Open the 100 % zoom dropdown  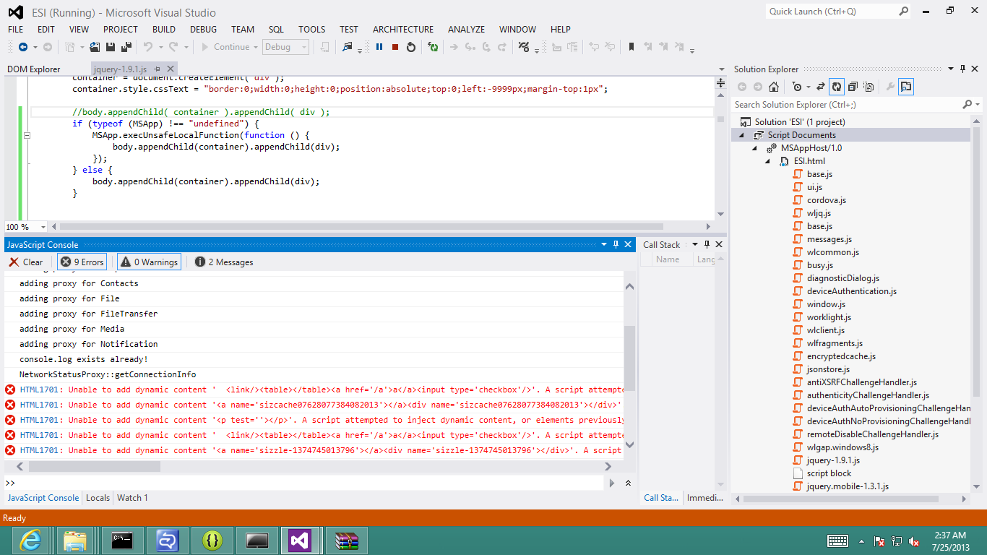coord(43,227)
